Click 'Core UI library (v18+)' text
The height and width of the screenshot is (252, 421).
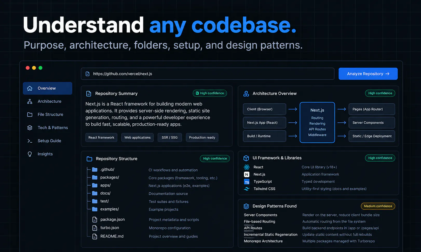[319, 167]
